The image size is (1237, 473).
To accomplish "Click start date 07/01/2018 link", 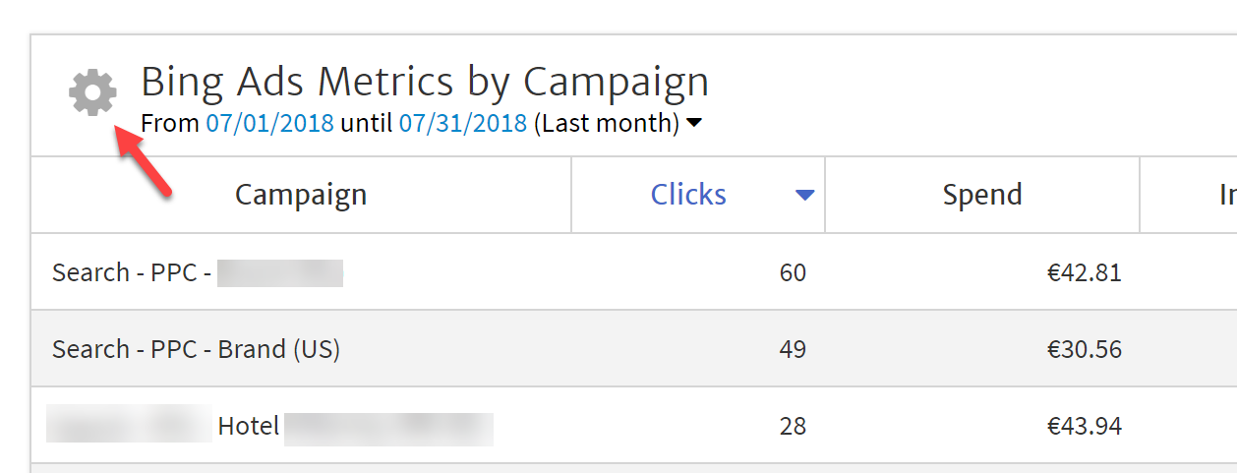I will coord(269,124).
